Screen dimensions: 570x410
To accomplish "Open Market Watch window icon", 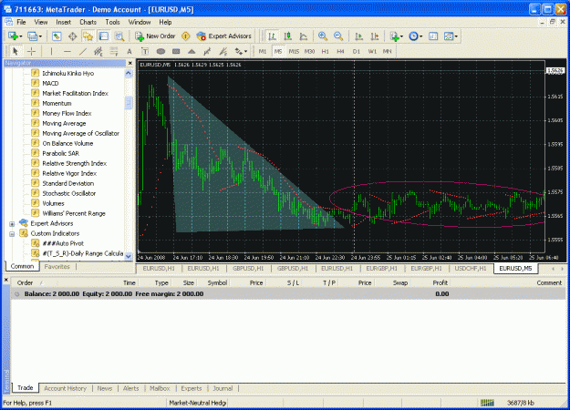I will pyautogui.click(x=57, y=36).
